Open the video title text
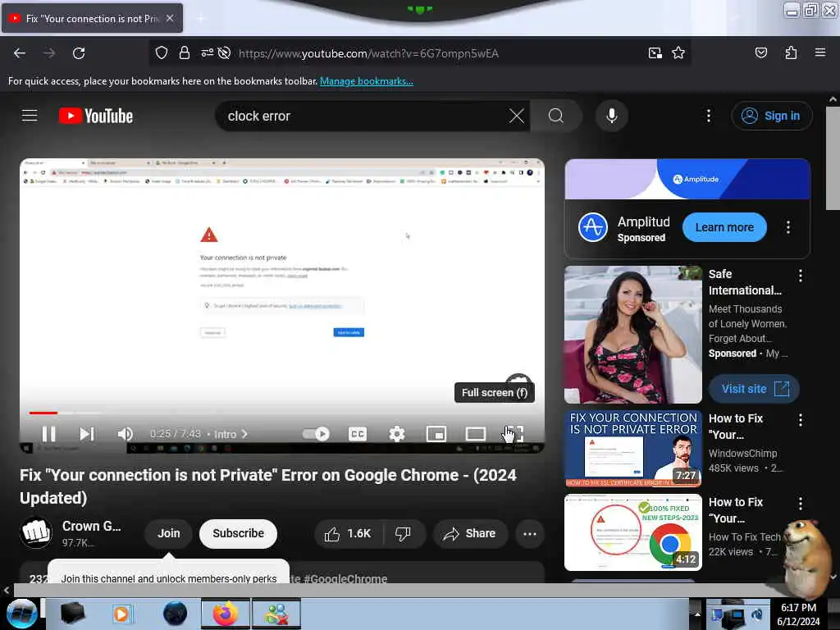Image resolution: width=840 pixels, height=630 pixels. (268, 486)
